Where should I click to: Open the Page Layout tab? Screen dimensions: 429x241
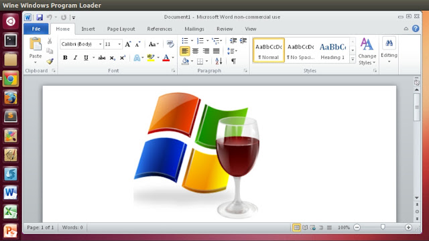(x=121, y=29)
